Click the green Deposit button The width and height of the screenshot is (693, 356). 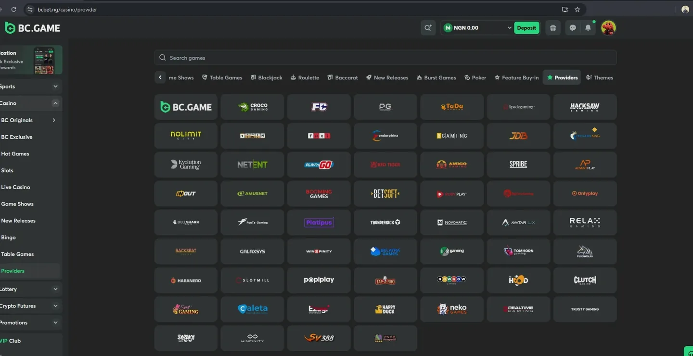(x=526, y=28)
